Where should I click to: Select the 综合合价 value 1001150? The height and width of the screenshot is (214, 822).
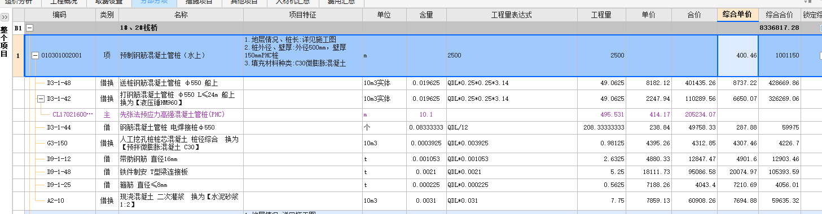pyautogui.click(x=780, y=56)
